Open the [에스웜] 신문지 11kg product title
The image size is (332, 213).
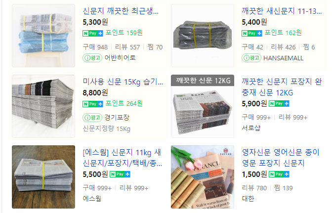pos(123,158)
